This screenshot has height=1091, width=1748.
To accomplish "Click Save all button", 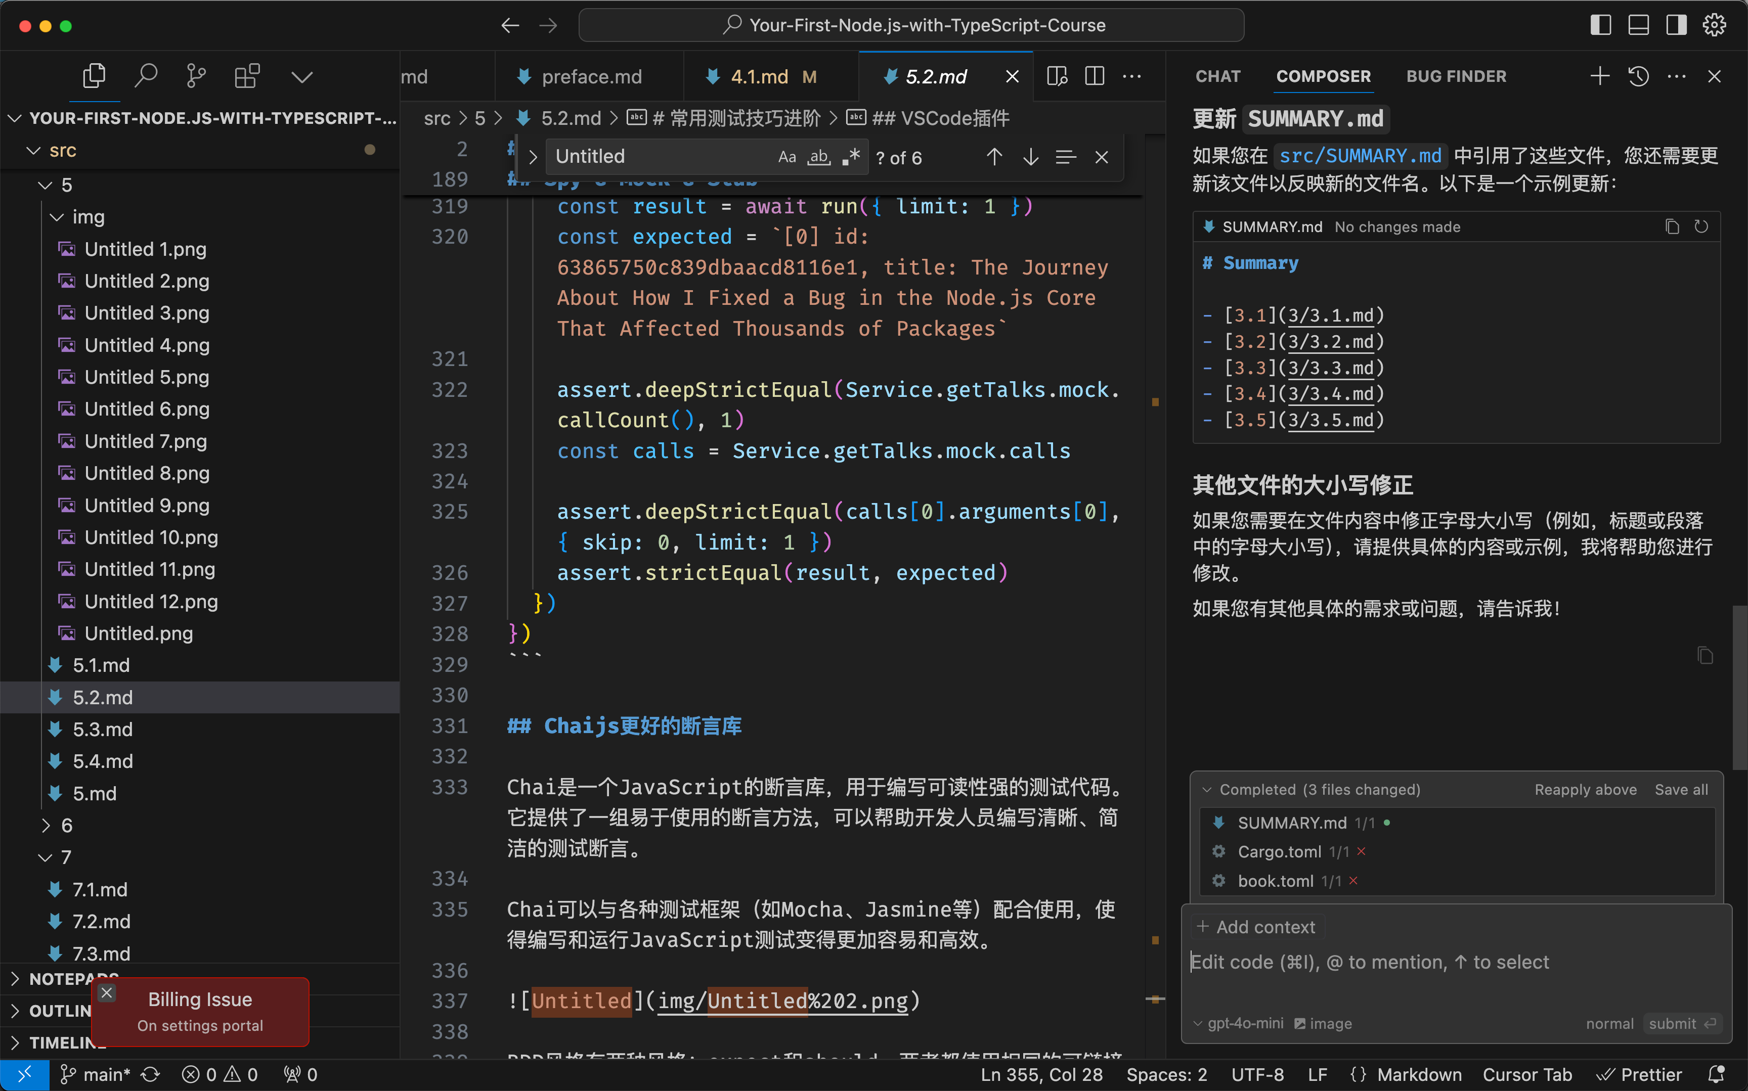I will coord(1681,789).
